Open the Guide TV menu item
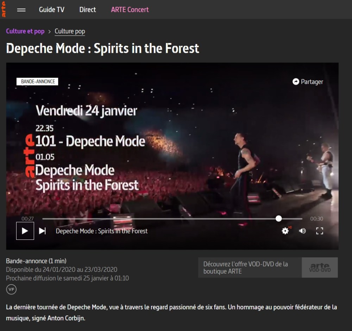Screen dimensions: 352x331 click(51, 10)
